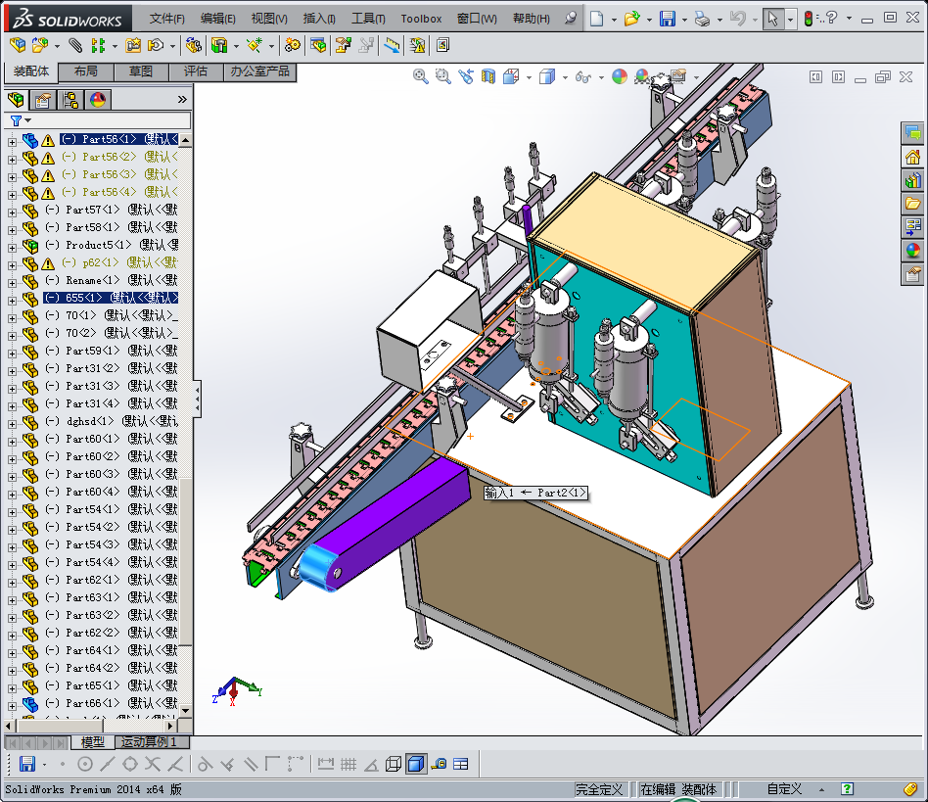Click Zoom to Fit magnifier icon
Screen dimensions: 928x802
420,76
